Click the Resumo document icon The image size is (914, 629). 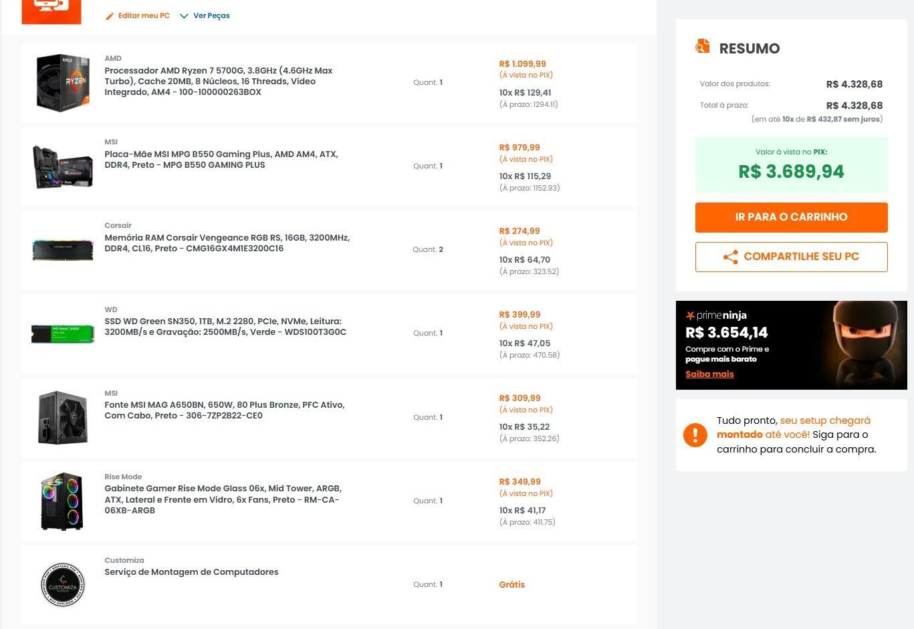coord(702,46)
